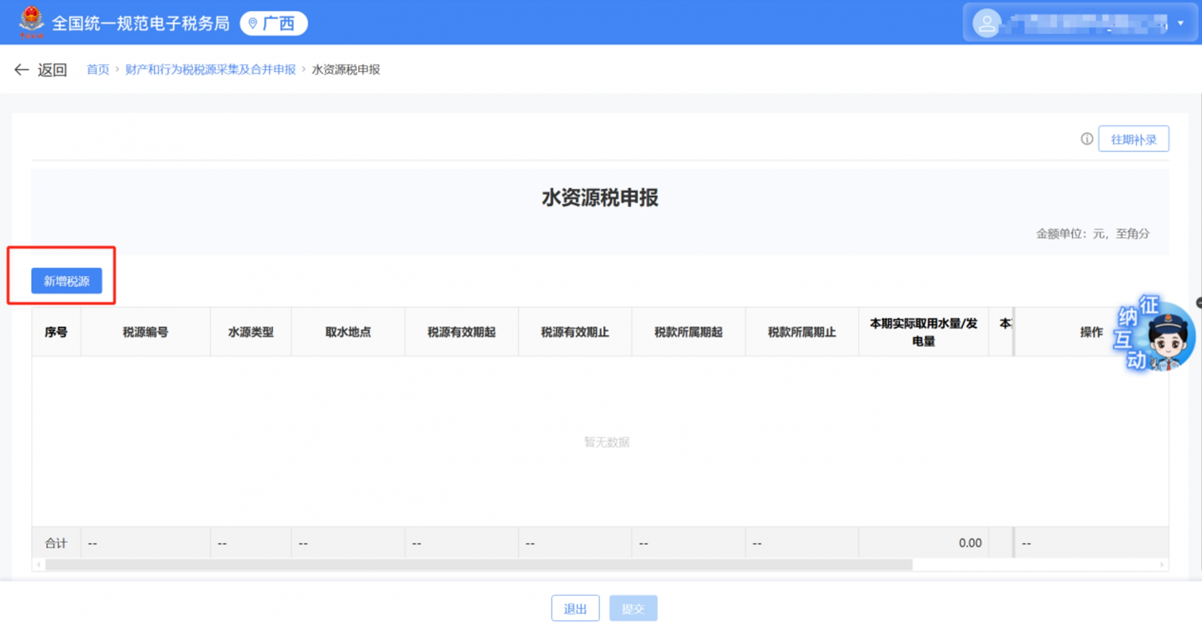
Task: Click the location pin icon in the 广西 badge
Action: pyautogui.click(x=253, y=23)
